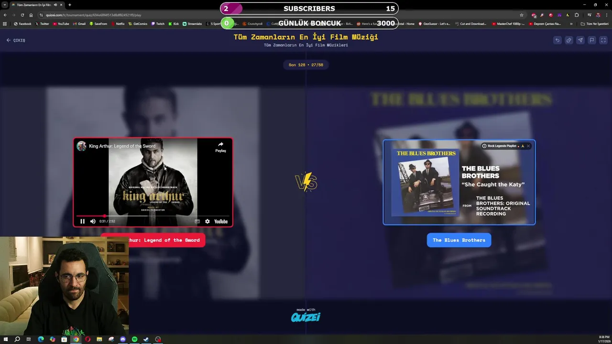Vote for King Arthur: Legend of the Sword
Screen dimensions: 612x344
[153, 240]
